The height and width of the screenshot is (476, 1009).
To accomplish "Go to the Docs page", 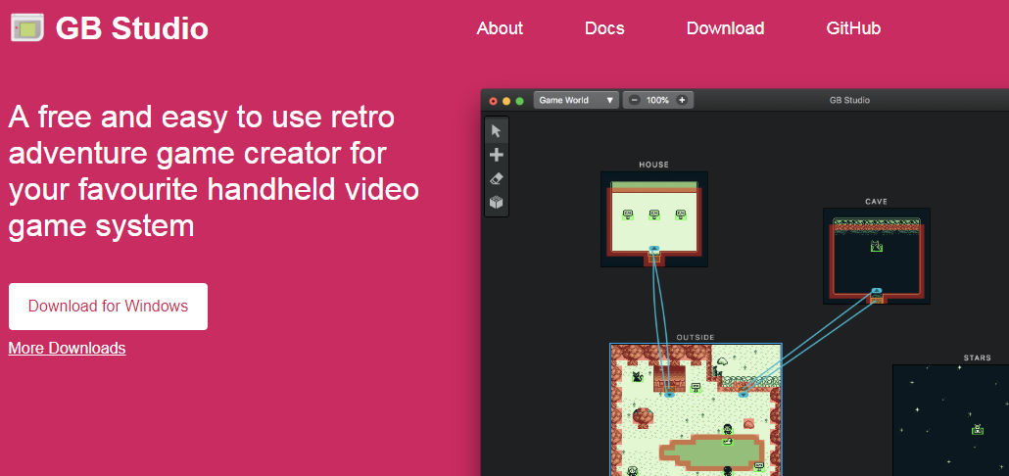I will (604, 28).
